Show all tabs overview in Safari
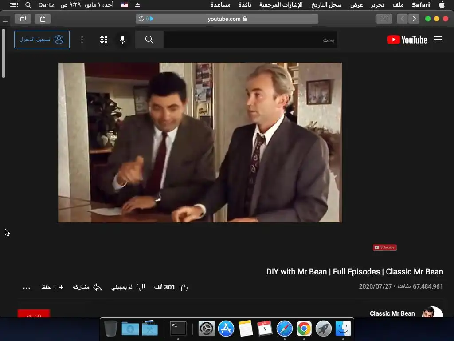This screenshot has width=454, height=341. (x=23, y=19)
